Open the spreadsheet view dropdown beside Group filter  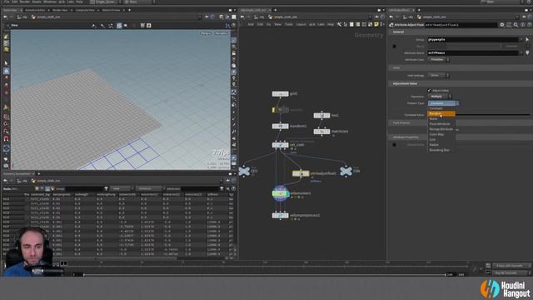(x=122, y=189)
